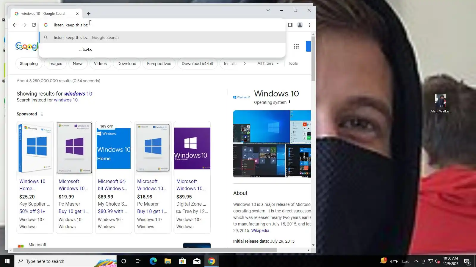The image size is (476, 267).
Task: Click the scroll-down arrow on the scrollbar
Action: tap(313, 245)
